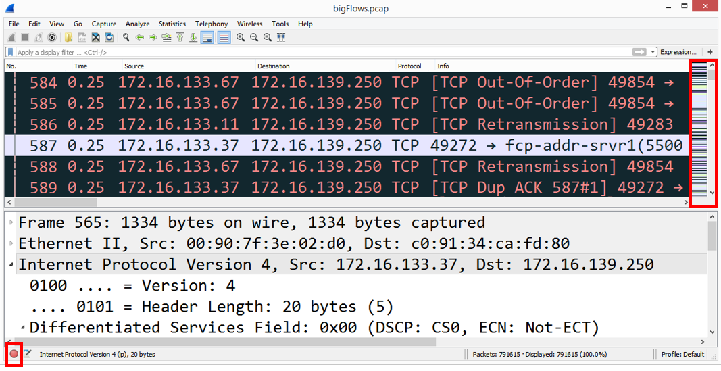
Task: Click the Go to specified packet icon
Action: (x=166, y=38)
